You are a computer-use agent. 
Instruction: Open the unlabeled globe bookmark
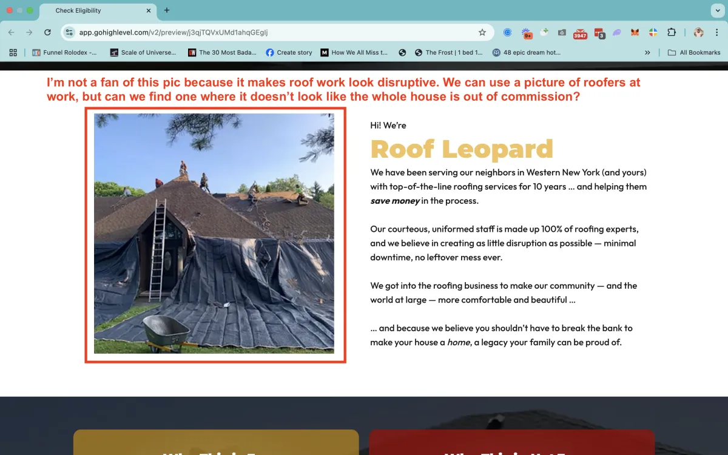402,53
